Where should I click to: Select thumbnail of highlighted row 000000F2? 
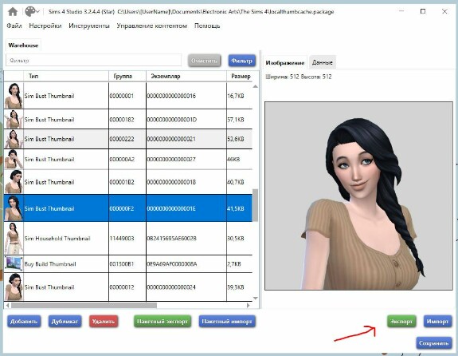pos(14,208)
